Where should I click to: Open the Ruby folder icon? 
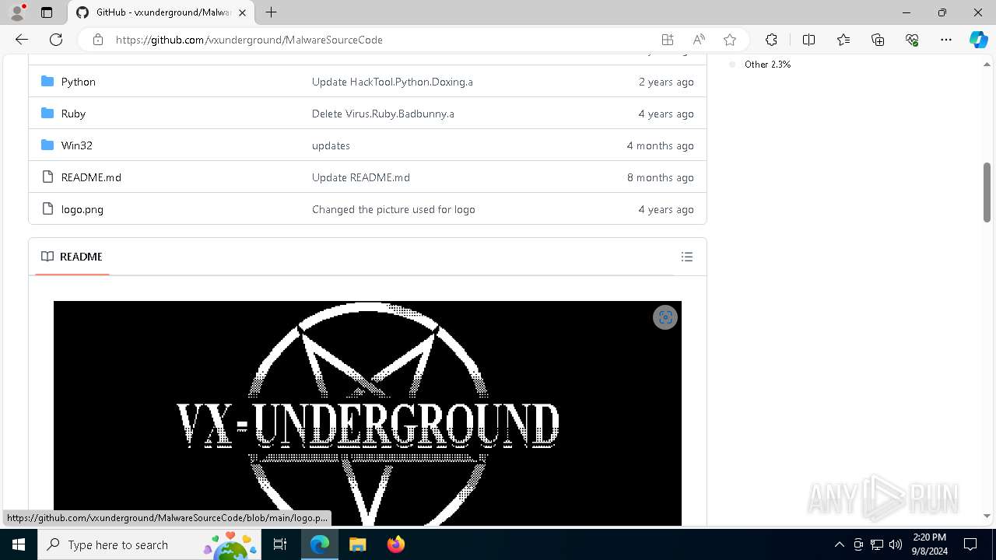(47, 114)
